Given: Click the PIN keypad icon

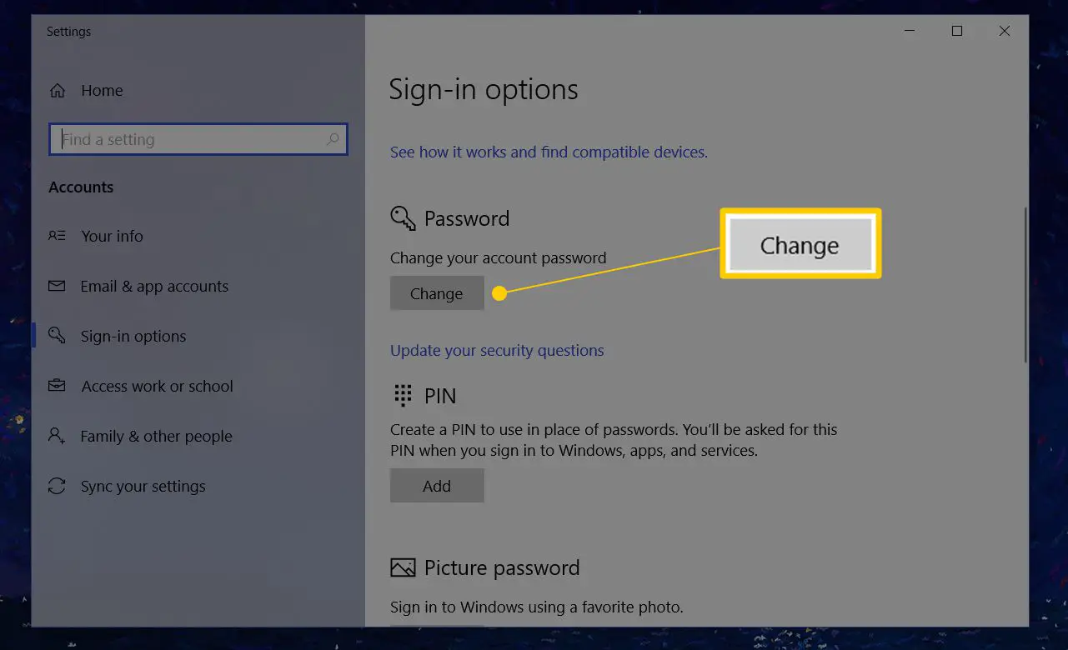Looking at the screenshot, I should pos(404,396).
